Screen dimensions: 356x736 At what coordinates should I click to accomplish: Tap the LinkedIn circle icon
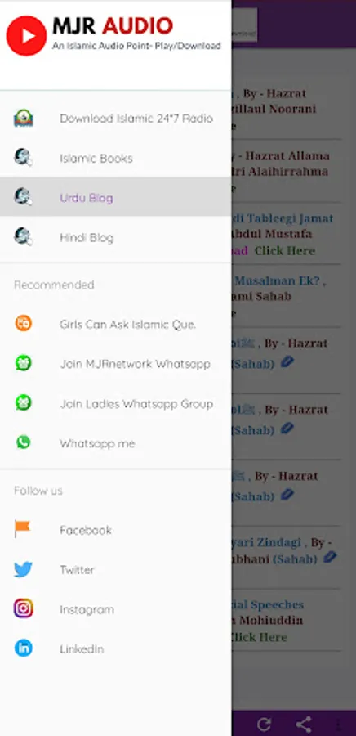23,648
